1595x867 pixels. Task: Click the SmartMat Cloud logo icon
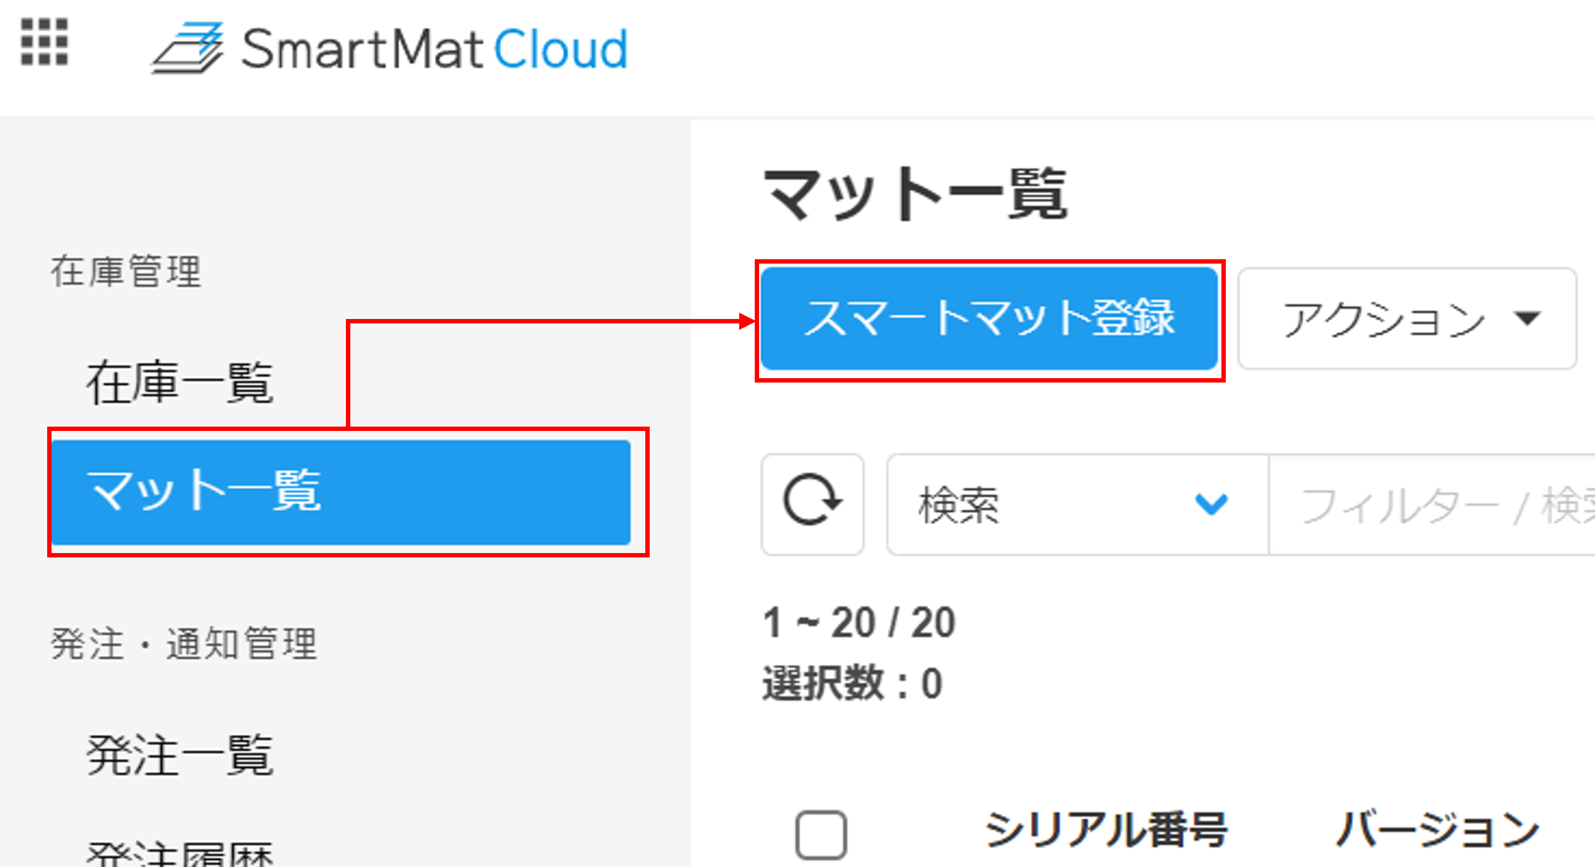[187, 48]
